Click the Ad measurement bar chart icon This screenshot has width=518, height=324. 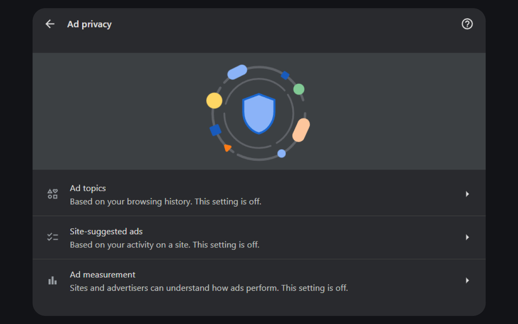coord(52,280)
